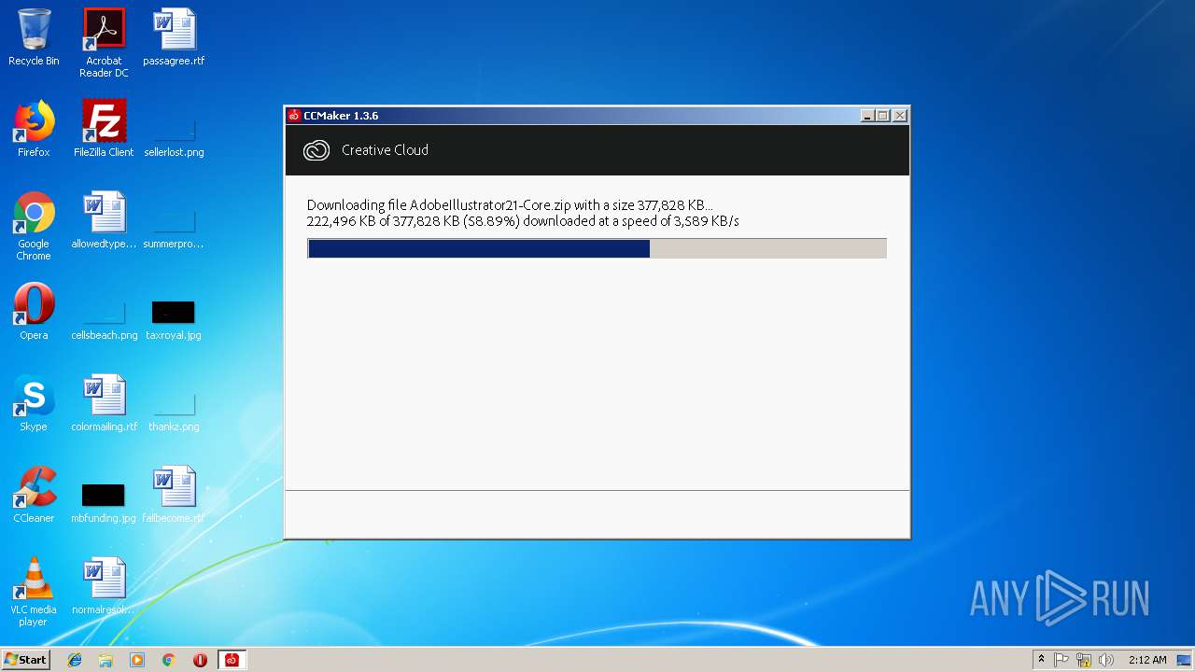Open the volume speaker icon

1106,660
